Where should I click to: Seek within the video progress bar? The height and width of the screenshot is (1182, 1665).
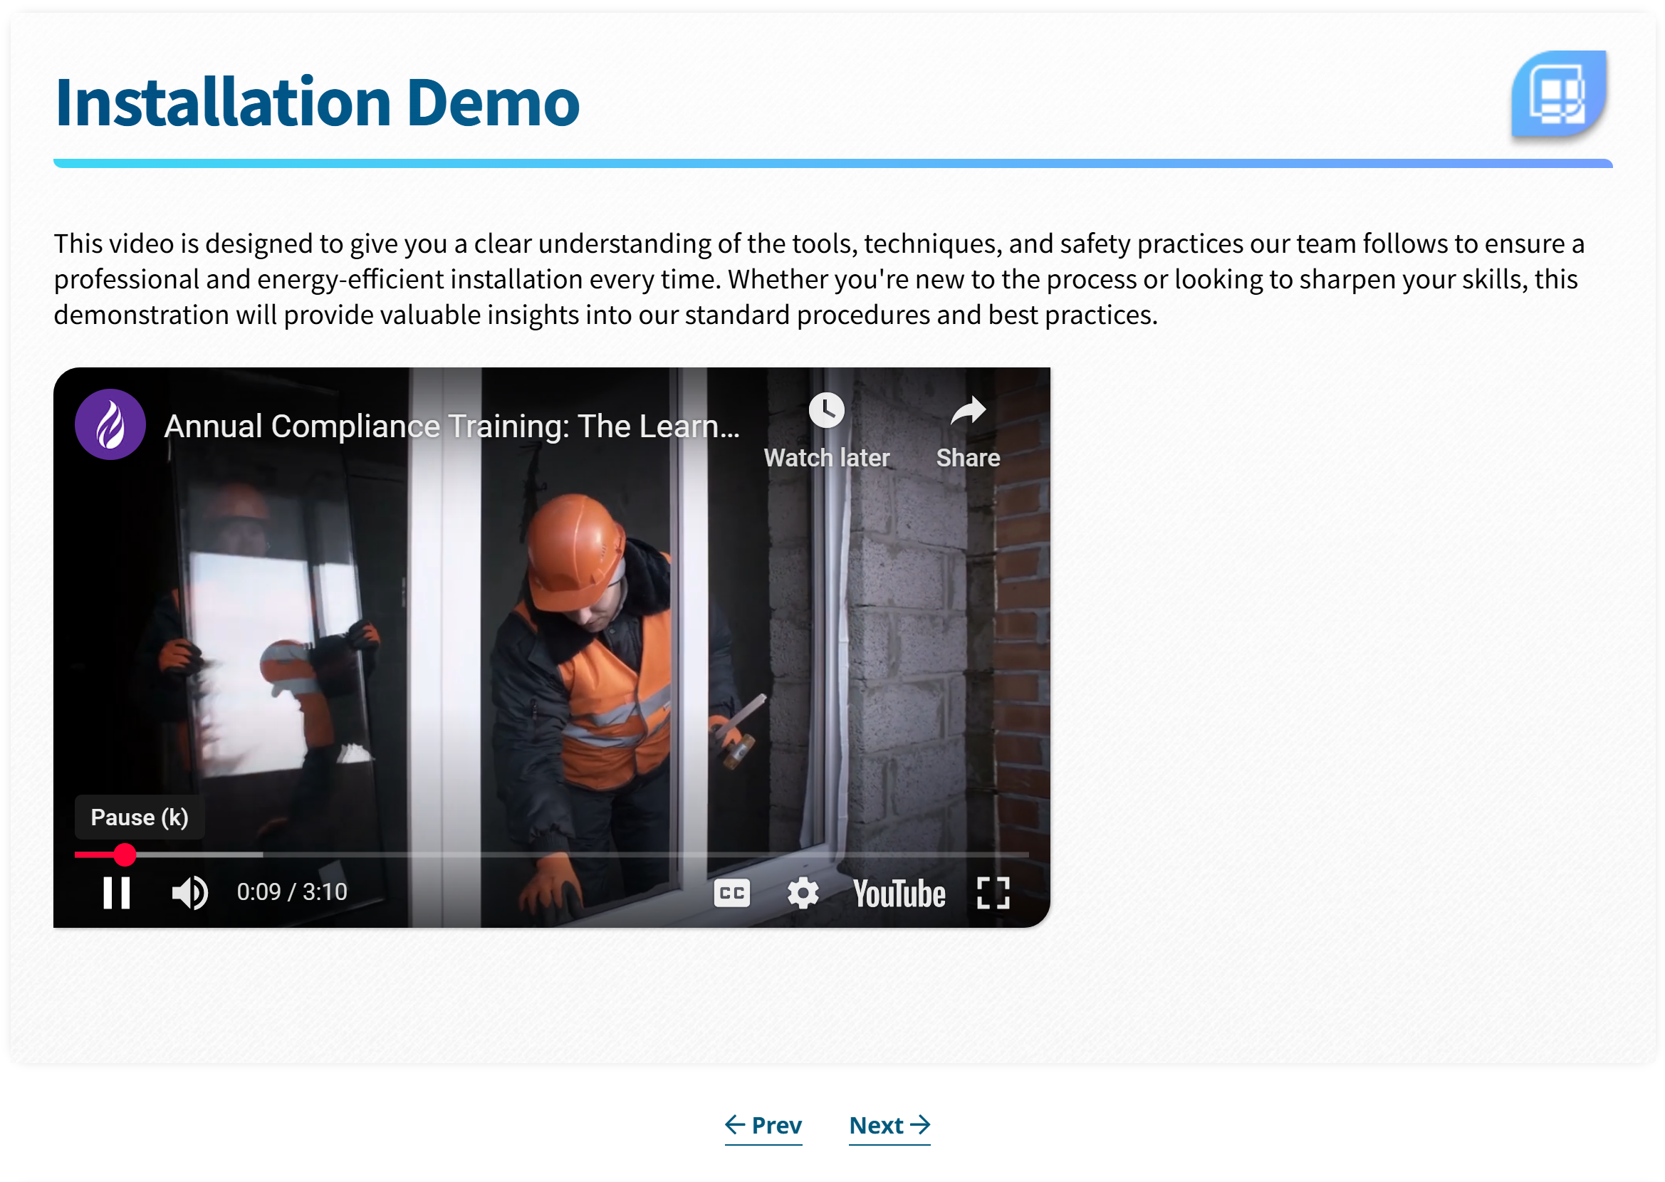point(552,854)
